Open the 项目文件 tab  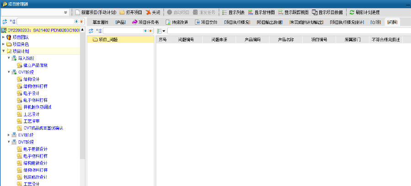coord(206,22)
